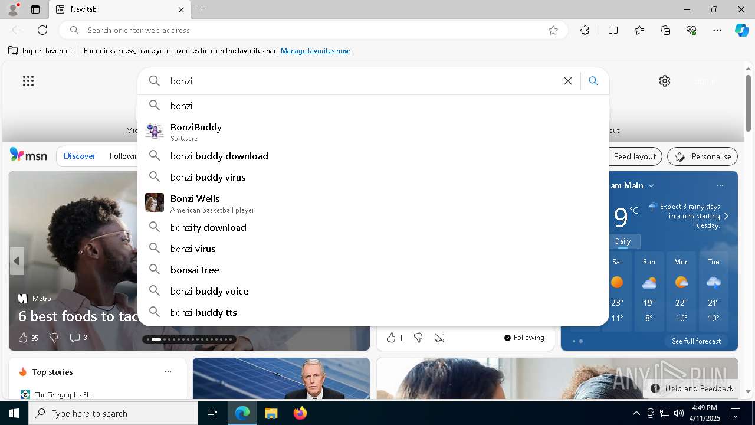Viewport: 755px width, 425px height.
Task: Toggle the Following button
Action: click(x=524, y=338)
